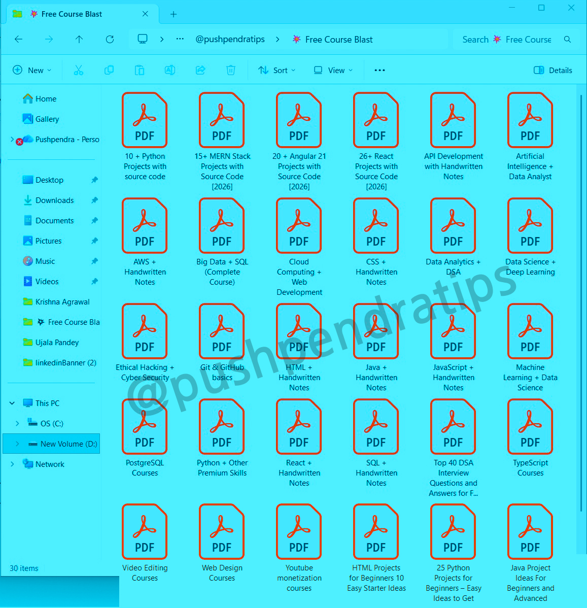
Task: Click the monitor icon in address bar
Action: tap(143, 39)
